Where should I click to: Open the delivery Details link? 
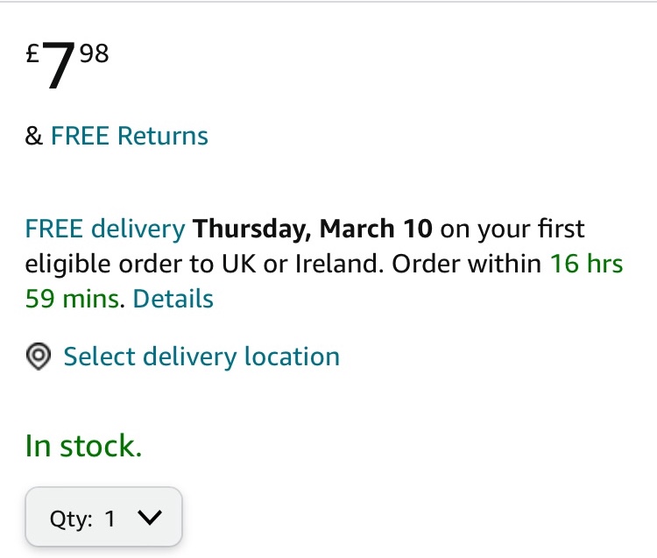(x=173, y=299)
